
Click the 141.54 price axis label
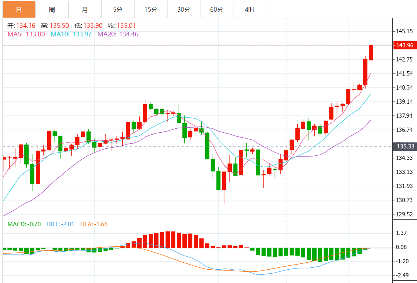coord(404,73)
